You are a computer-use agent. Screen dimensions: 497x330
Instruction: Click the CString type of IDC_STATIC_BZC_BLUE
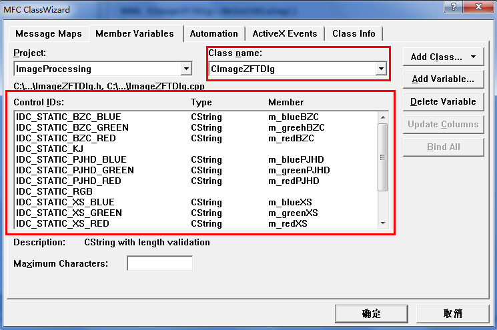(206, 117)
